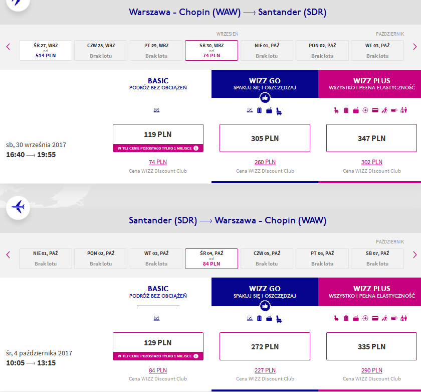Viewport: 421px width, 392px height.
Task: Click WIZZ GO thumbs-up badge on outbound flight
Action: (x=265, y=97)
